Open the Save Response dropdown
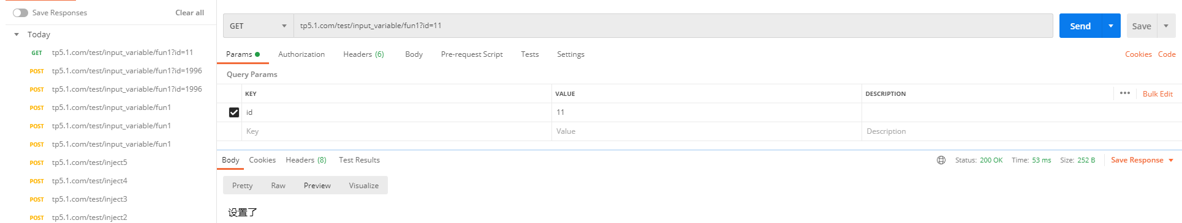 [1142, 160]
